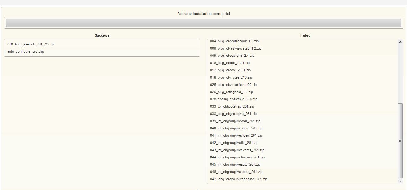407x190 pixels.
Task: Select 009_plug_cbcaptcha_2.4.zip entry
Action: click(232, 56)
